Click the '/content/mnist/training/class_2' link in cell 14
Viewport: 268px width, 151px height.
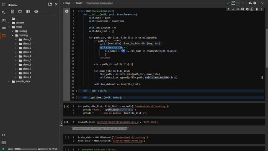coord(118,122)
